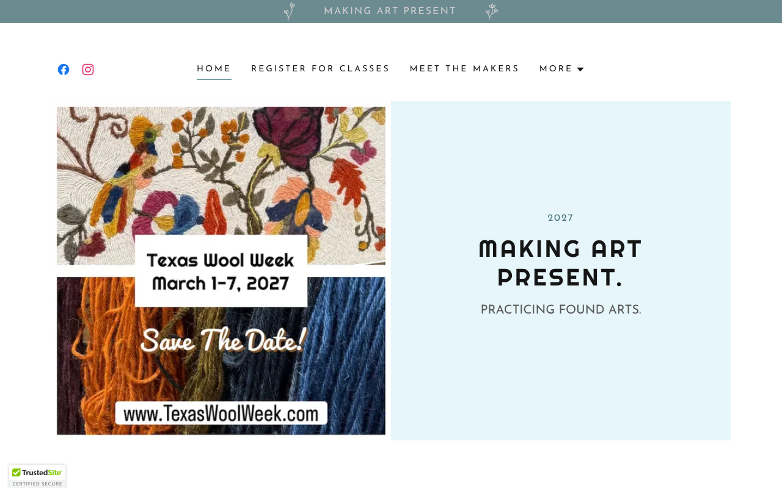Open the Facebook page icon
This screenshot has height=488, width=782.
coord(64,70)
